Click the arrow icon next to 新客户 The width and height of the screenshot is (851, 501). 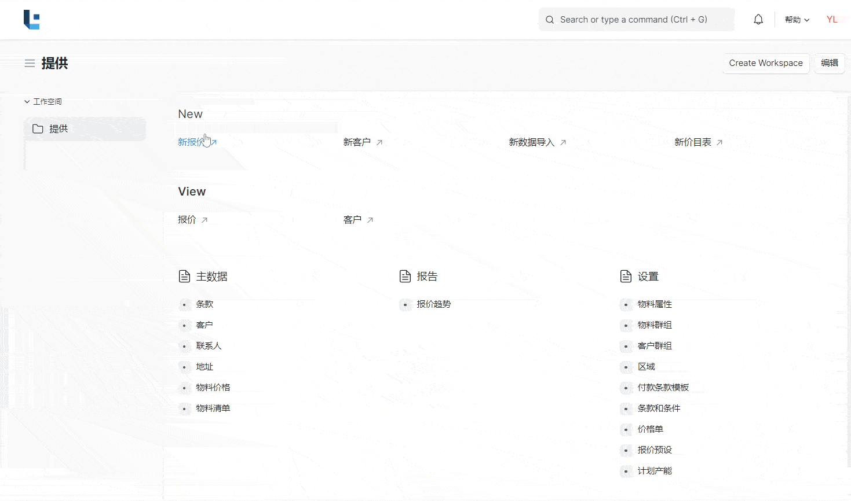click(x=379, y=142)
